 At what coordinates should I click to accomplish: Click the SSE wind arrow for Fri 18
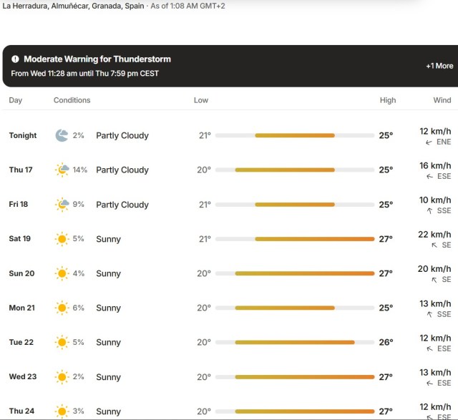pyautogui.click(x=429, y=210)
